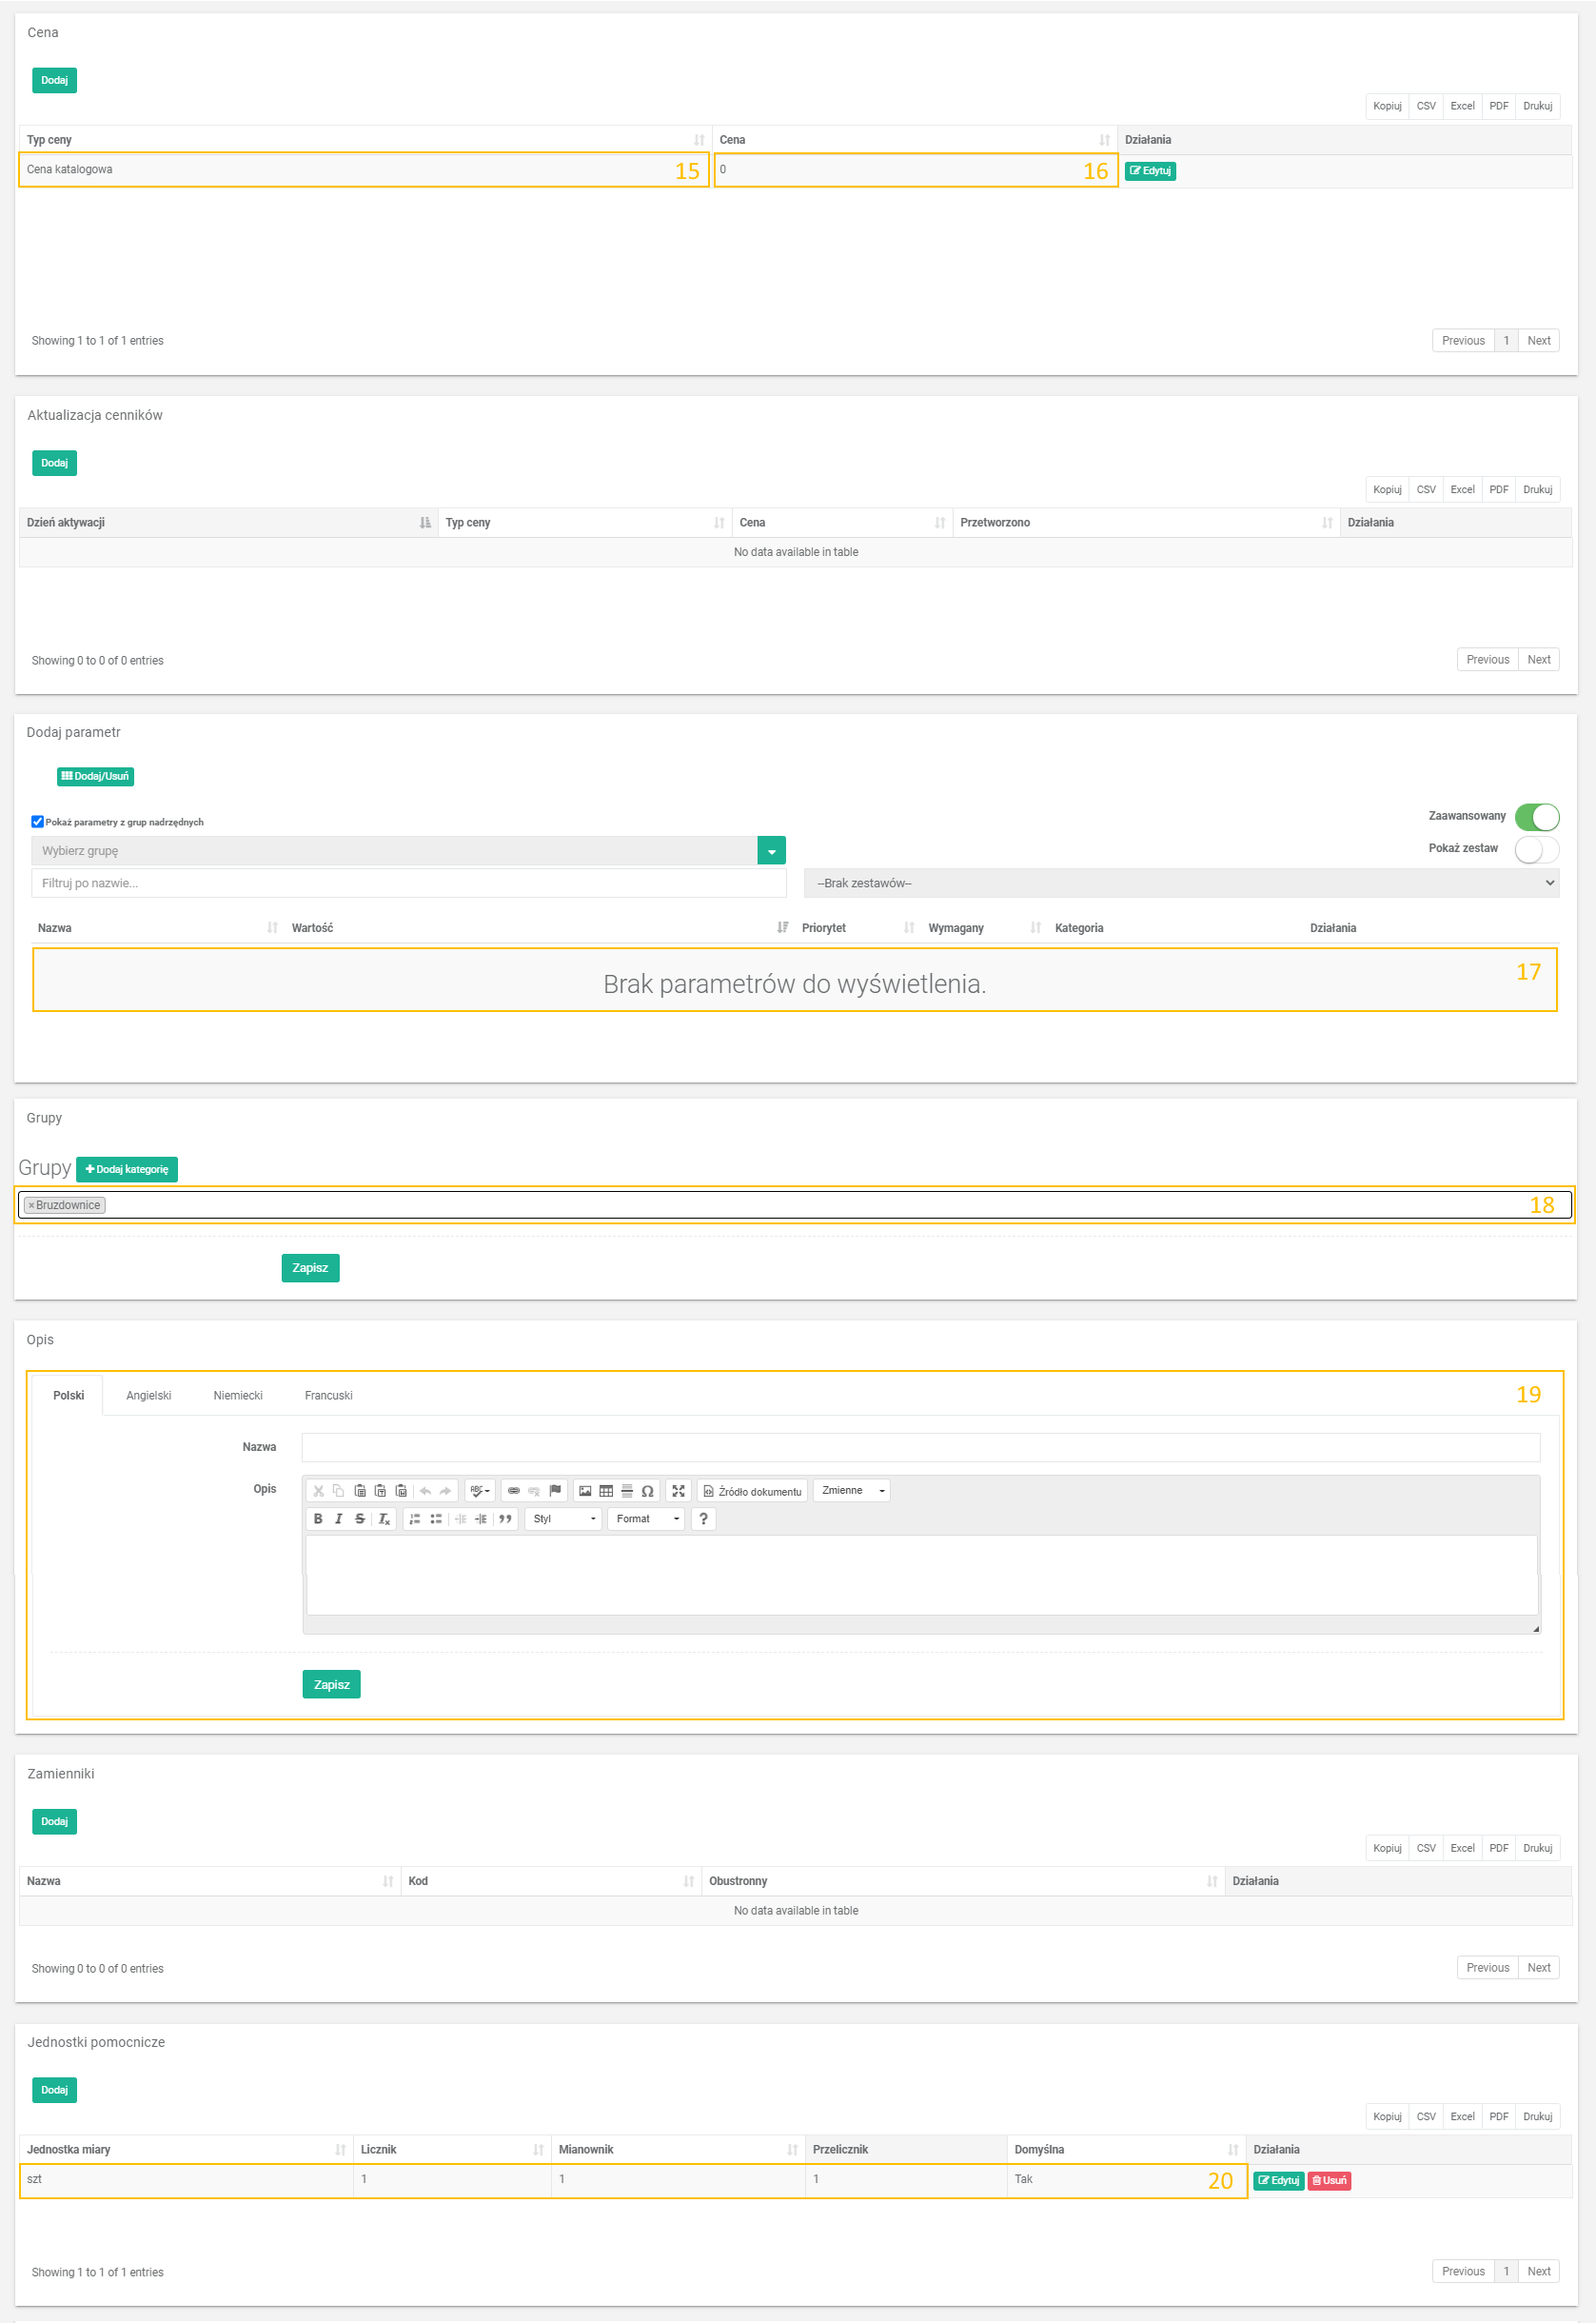Maximize the editor with the fullscreen icon
Viewport: 1596px width, 2323px height.
(678, 1491)
